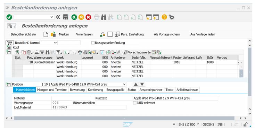This screenshot has width=255, height=130.
Task: Open the Bezugsquelle tab
Action: [x=115, y=90]
